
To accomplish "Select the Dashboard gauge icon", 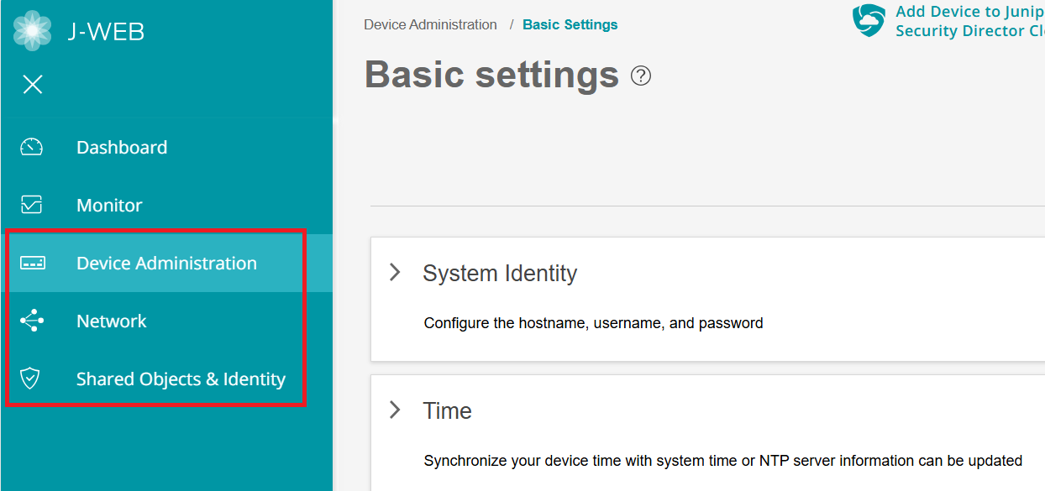I will (31, 147).
